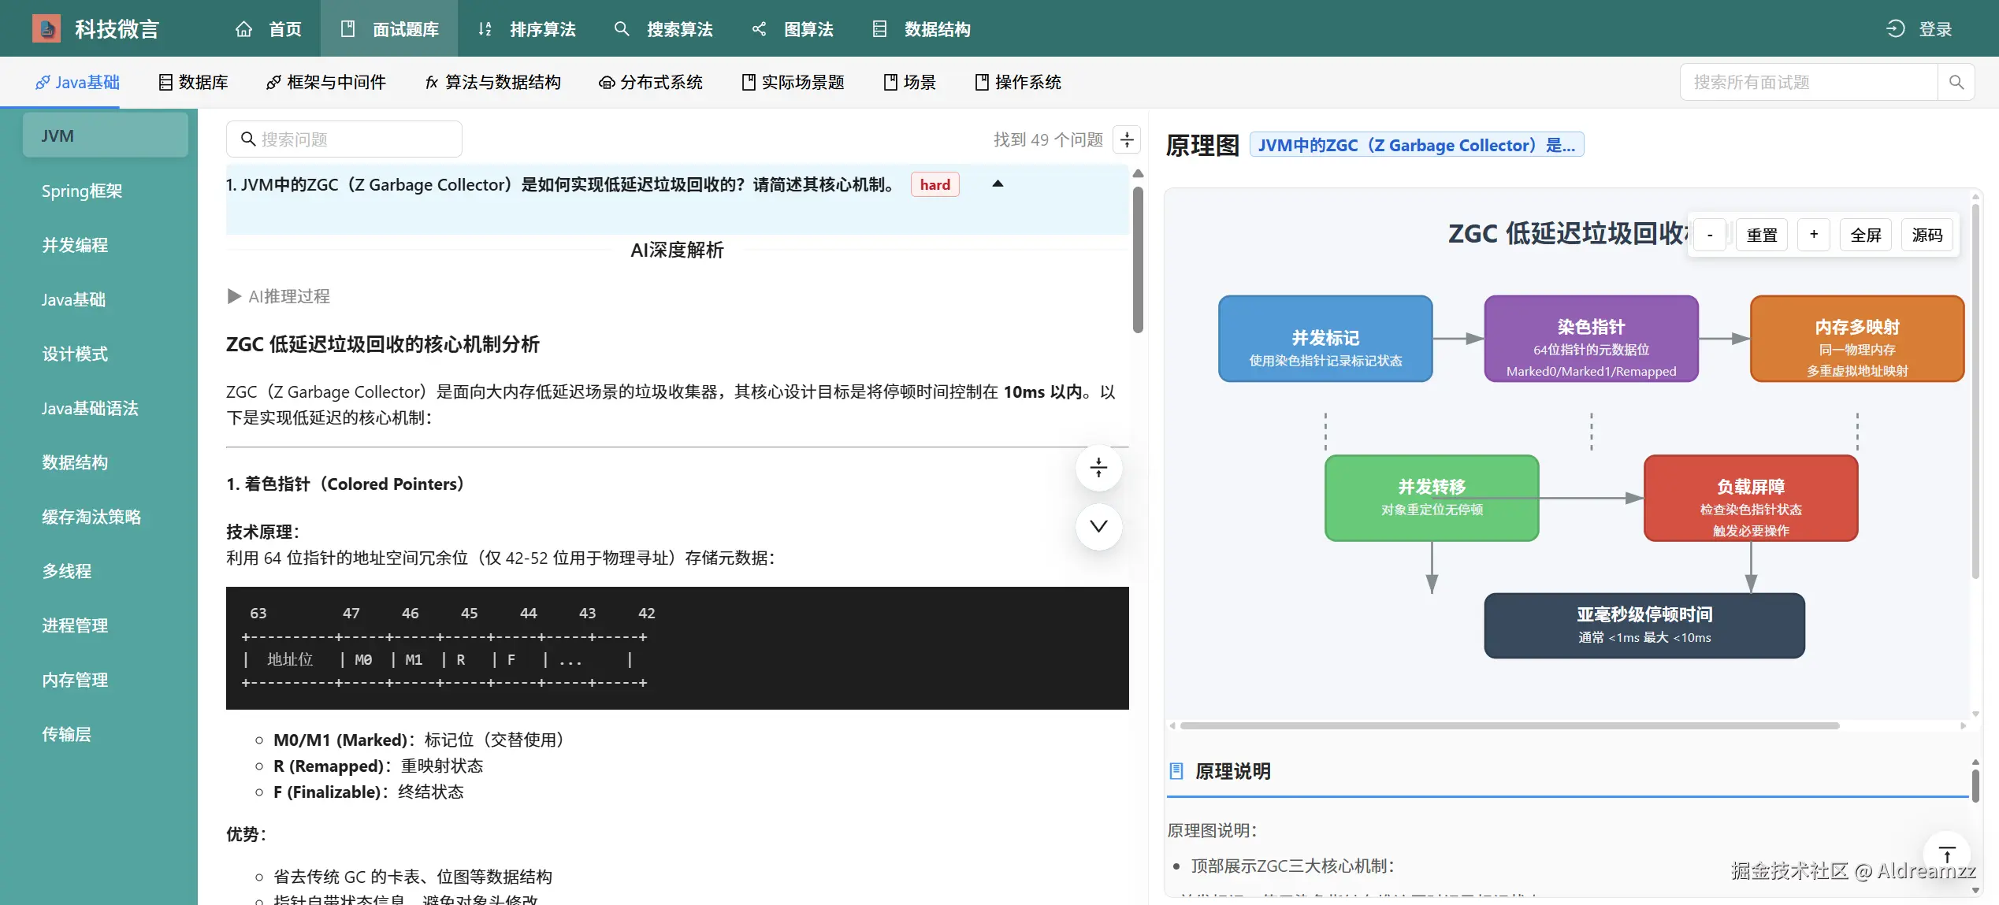This screenshot has height=905, width=1999.
Task: Select 进程管理 in the sidebar
Action: pyautogui.click(x=105, y=625)
